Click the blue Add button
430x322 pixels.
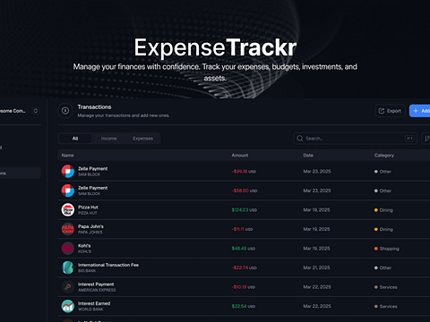click(x=420, y=111)
